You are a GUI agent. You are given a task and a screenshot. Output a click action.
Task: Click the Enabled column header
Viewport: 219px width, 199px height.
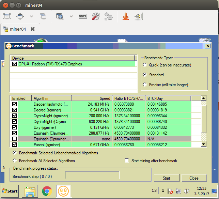tap(21, 98)
